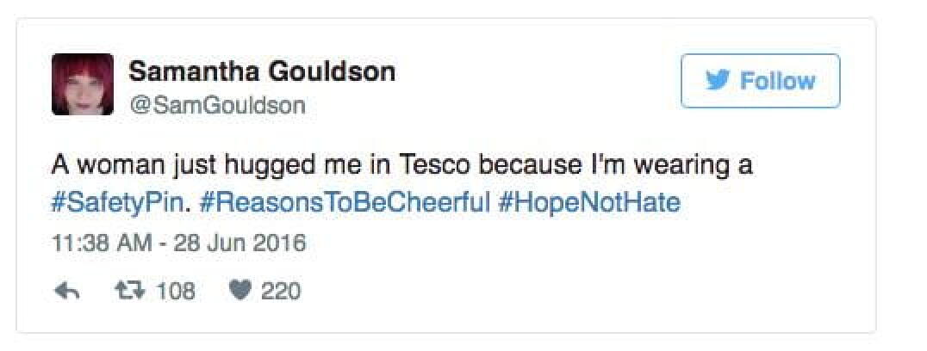Image resolution: width=927 pixels, height=351 pixels.
Task: Visit the @SamGouldson handle link
Action: [216, 105]
